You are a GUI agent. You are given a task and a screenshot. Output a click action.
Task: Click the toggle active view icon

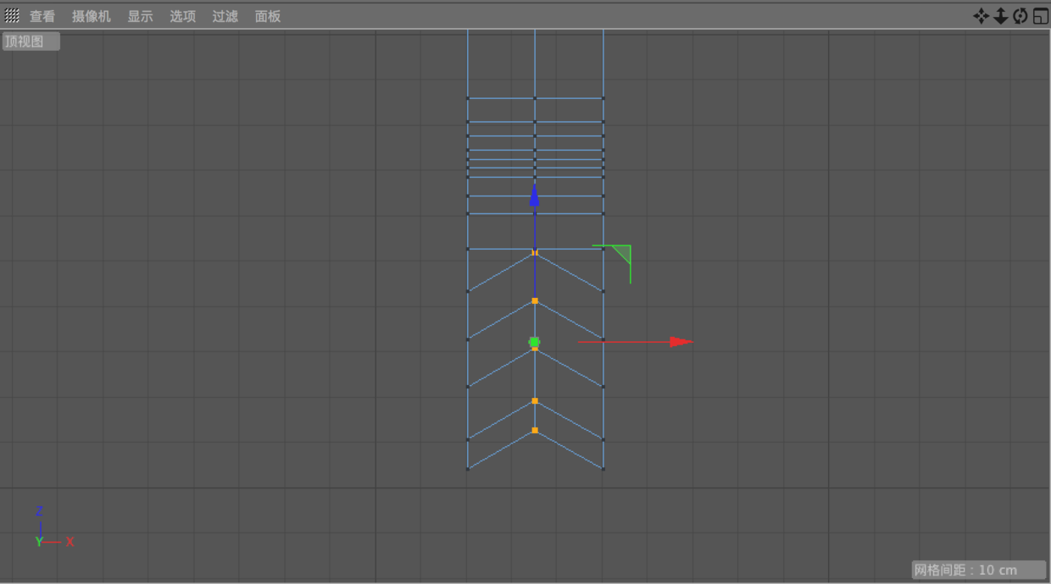(1041, 16)
